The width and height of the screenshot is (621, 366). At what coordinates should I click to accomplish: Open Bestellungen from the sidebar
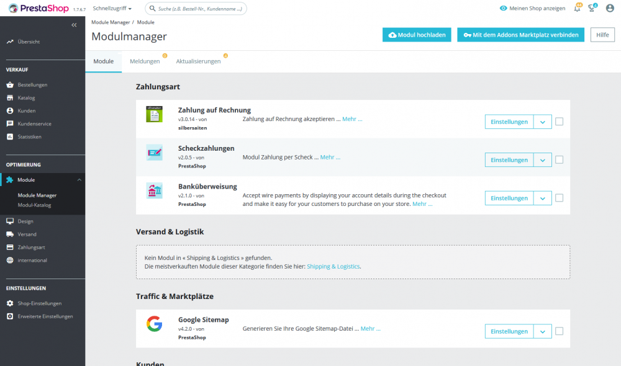pyautogui.click(x=9, y=84)
